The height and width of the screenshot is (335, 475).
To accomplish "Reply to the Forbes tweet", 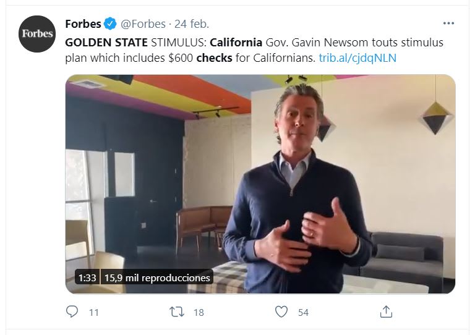I will [x=72, y=312].
